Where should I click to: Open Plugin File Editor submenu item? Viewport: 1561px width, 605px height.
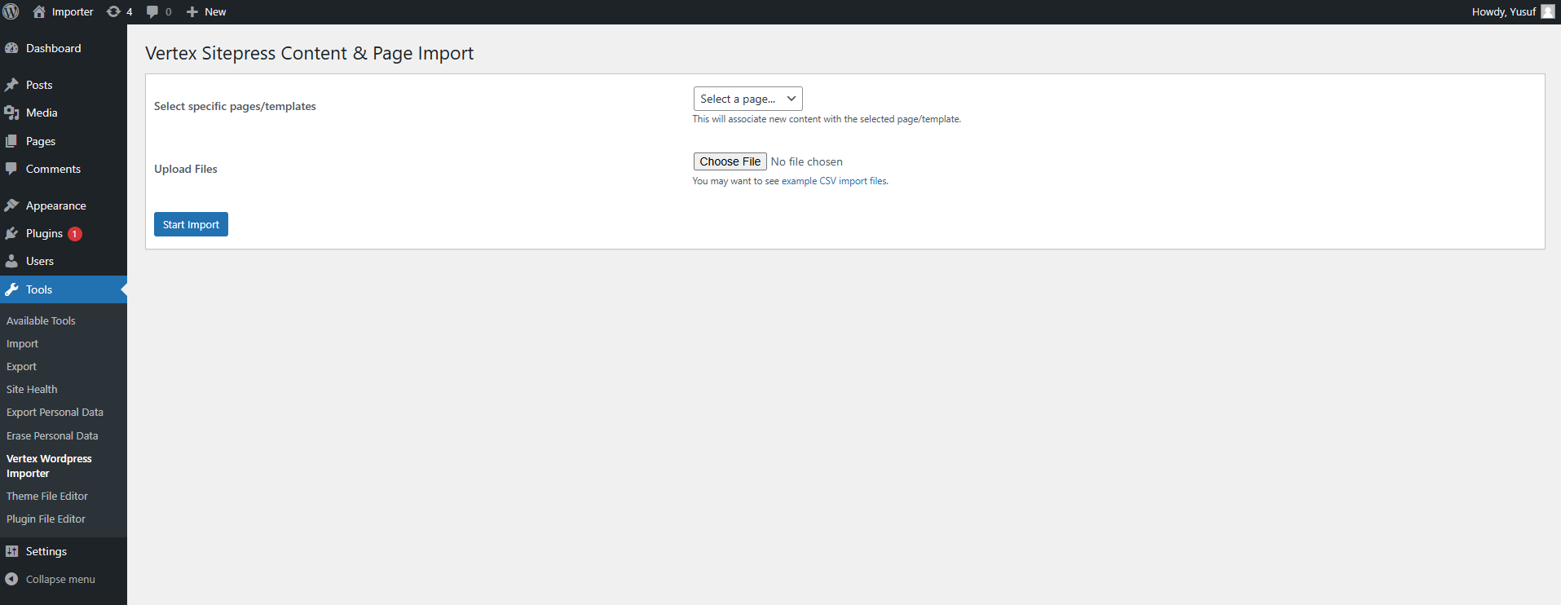[46, 519]
